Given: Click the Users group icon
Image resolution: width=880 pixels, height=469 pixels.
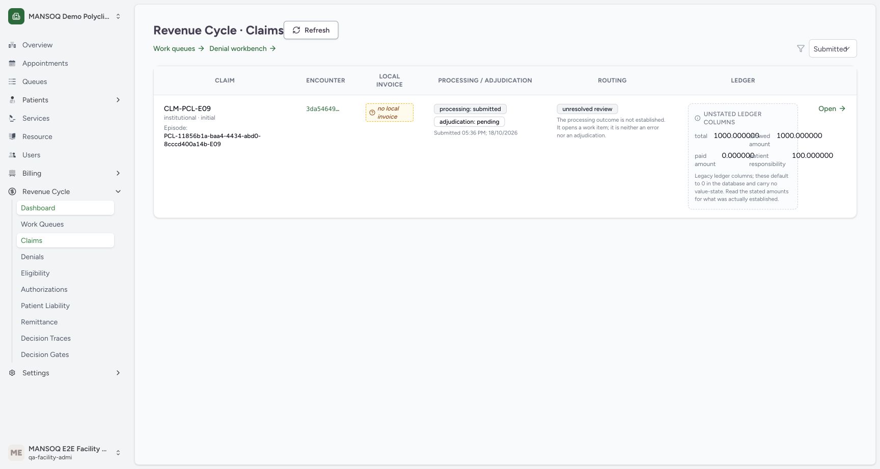Looking at the screenshot, I should click(12, 155).
